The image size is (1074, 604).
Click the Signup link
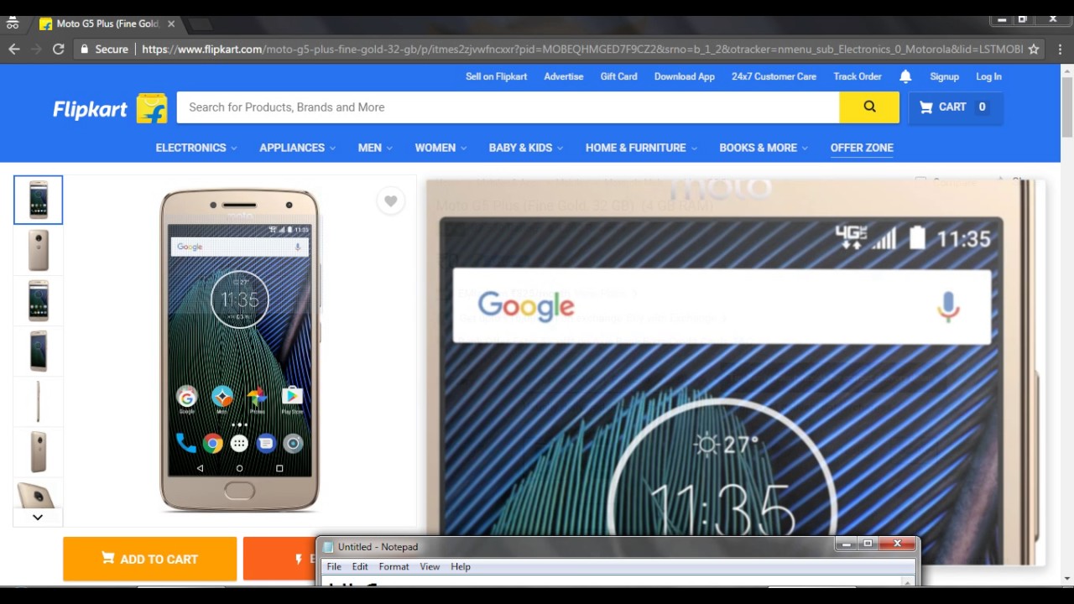(944, 76)
